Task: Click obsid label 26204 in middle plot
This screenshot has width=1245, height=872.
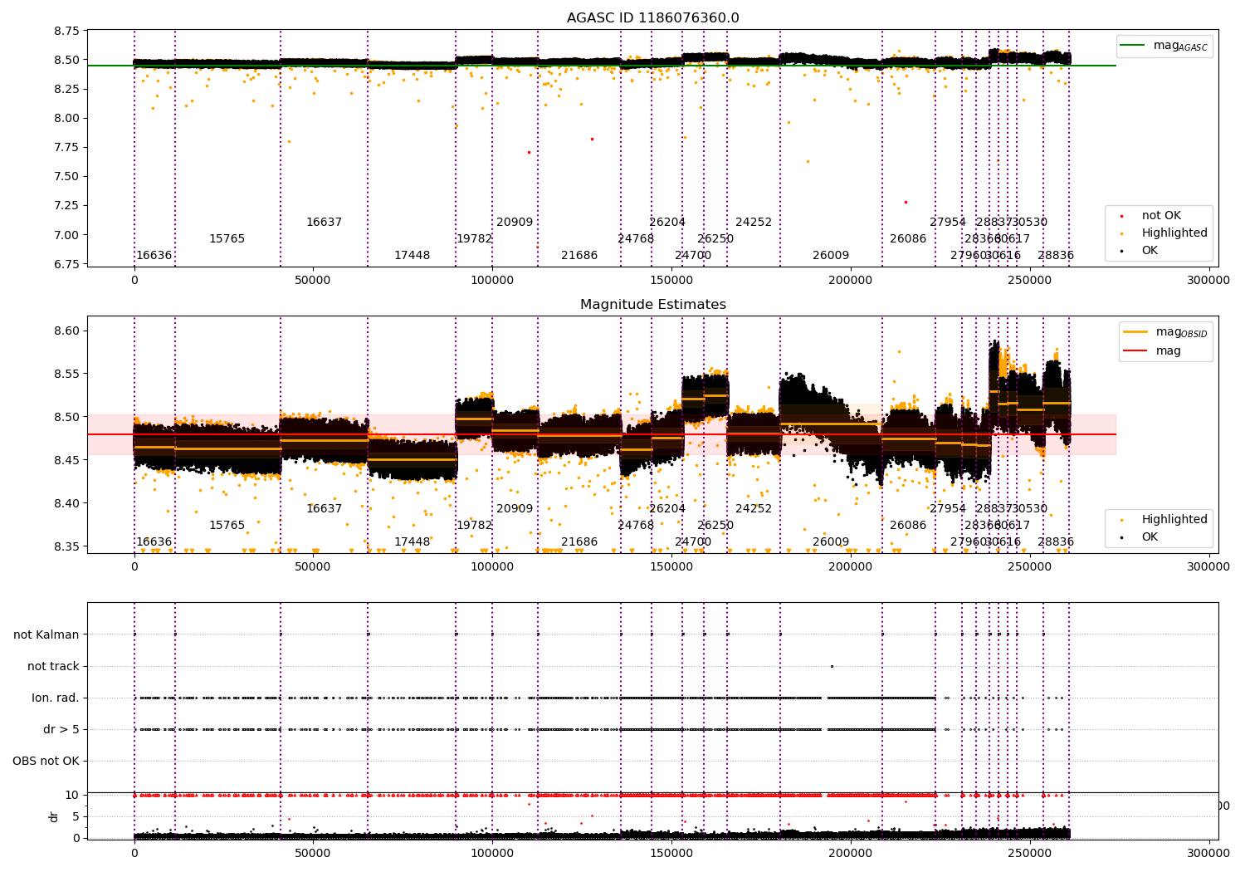Action: tap(667, 509)
